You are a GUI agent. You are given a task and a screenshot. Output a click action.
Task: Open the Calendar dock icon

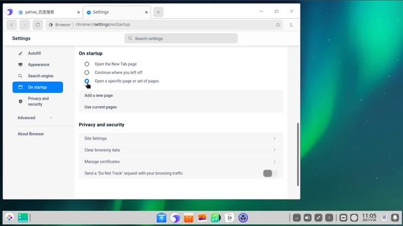[x=229, y=218]
